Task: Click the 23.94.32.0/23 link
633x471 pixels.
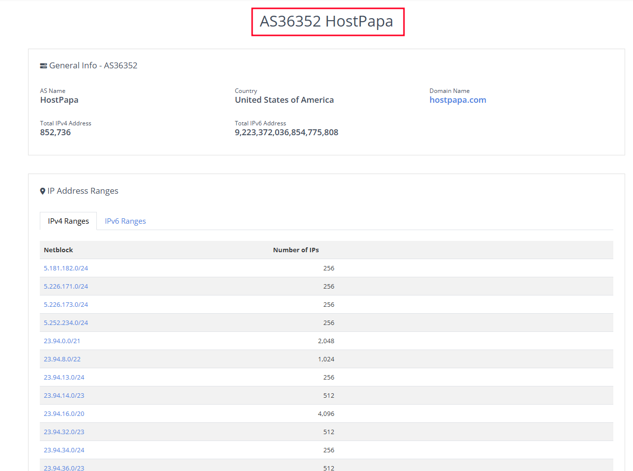Action: 64,432
